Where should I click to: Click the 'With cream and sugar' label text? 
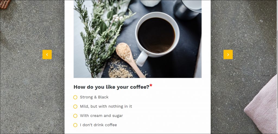(x=101, y=116)
